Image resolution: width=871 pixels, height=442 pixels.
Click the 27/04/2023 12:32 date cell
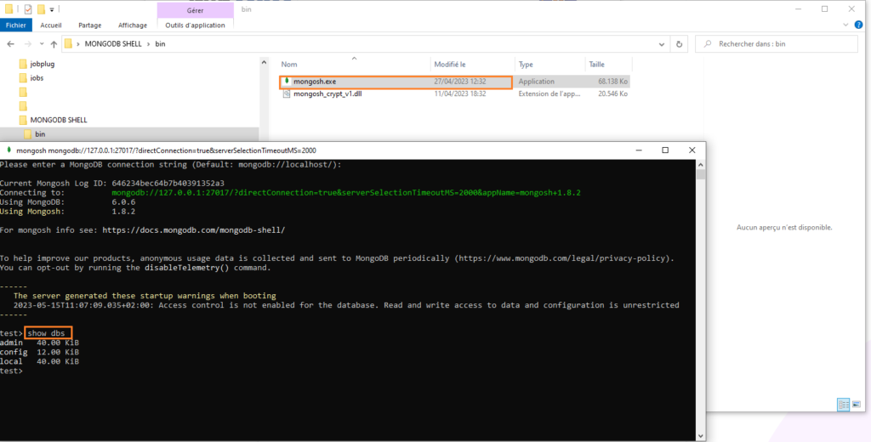[x=460, y=82]
